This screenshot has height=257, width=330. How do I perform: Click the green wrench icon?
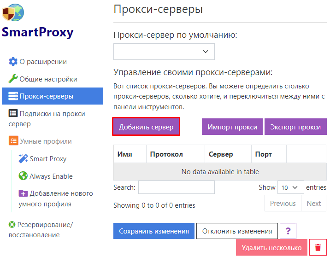[13, 79]
